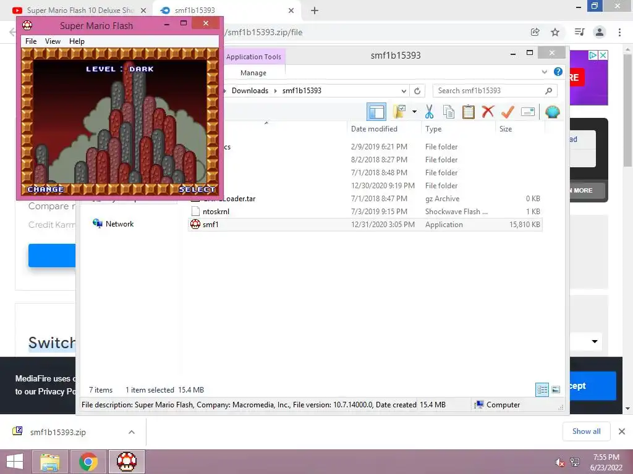Toggle the navigation pane layout button
Image resolution: width=633 pixels, height=474 pixels.
tap(376, 112)
